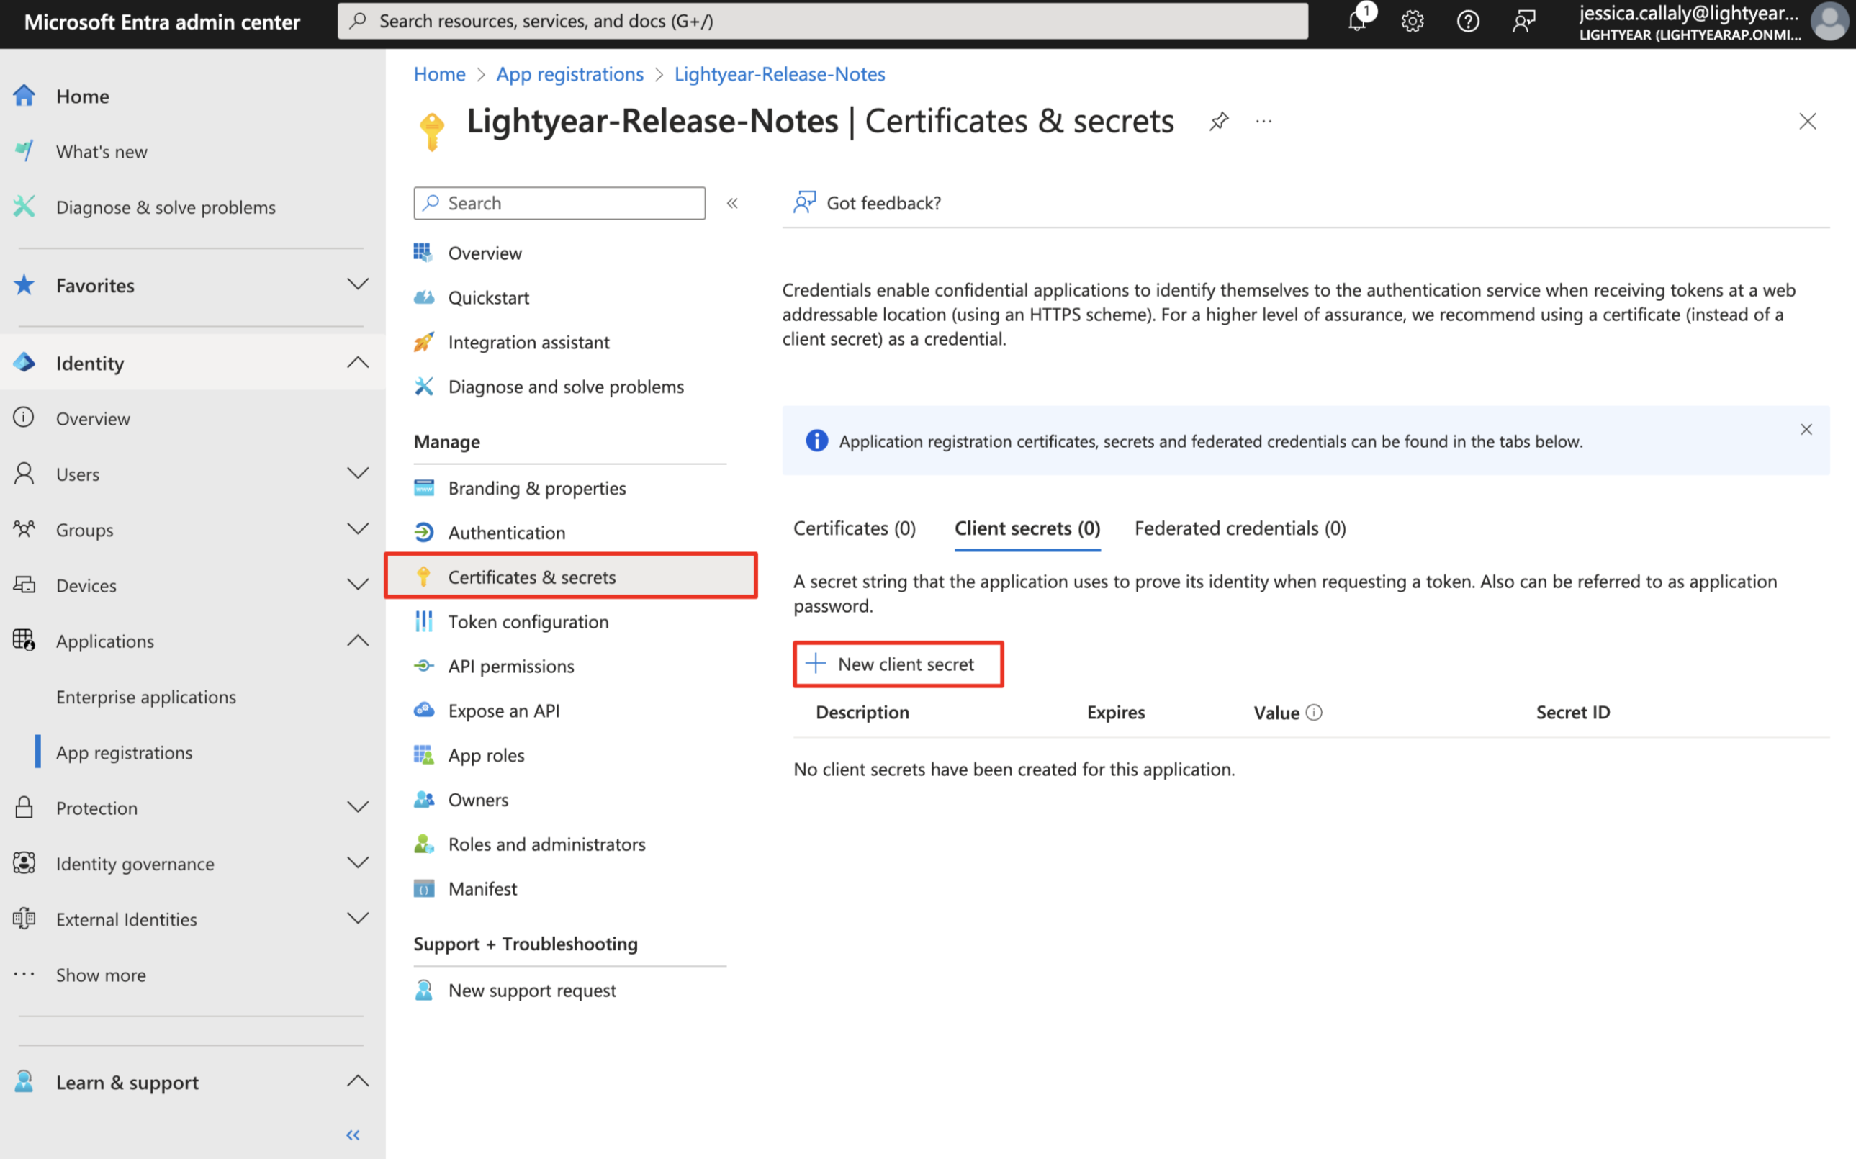
Task: Click the API permissions icon
Action: (423, 665)
